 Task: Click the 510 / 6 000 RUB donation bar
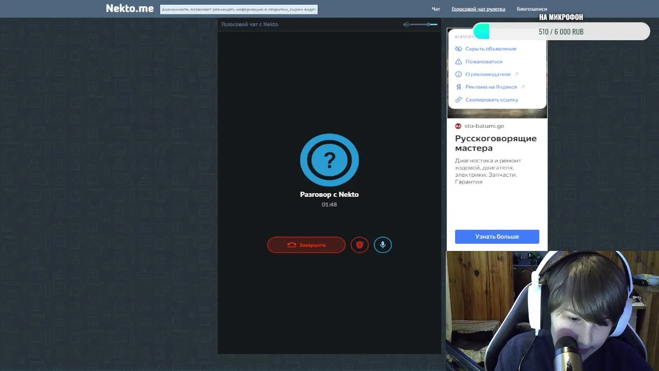click(x=561, y=31)
